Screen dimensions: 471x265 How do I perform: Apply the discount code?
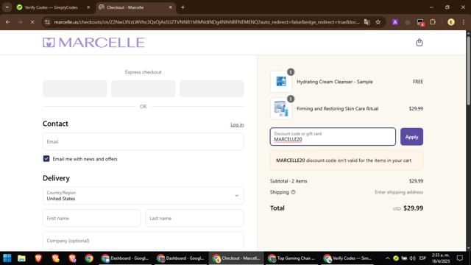coord(411,137)
